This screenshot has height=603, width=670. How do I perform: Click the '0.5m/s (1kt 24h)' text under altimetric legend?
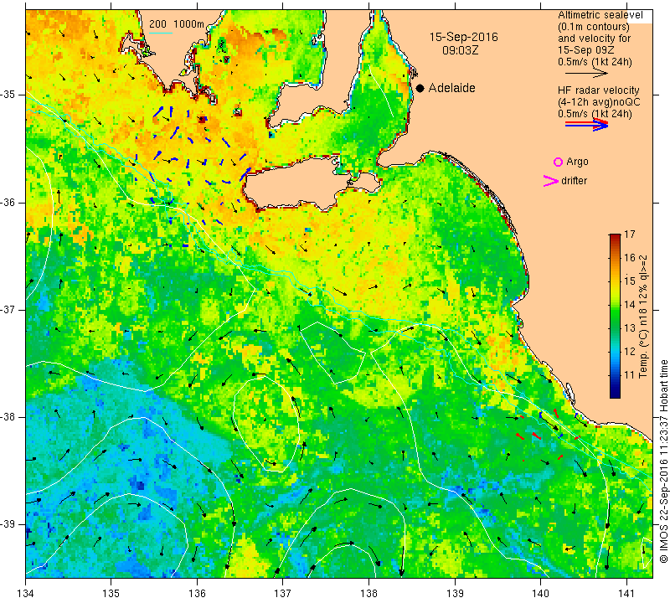coord(595,62)
